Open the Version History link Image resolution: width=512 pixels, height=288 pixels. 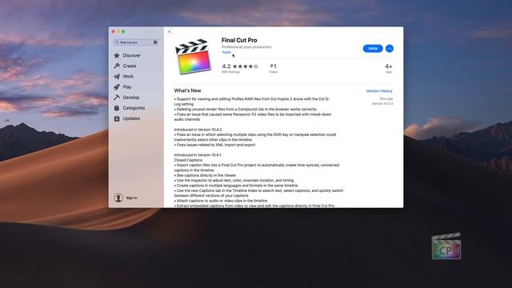379,91
